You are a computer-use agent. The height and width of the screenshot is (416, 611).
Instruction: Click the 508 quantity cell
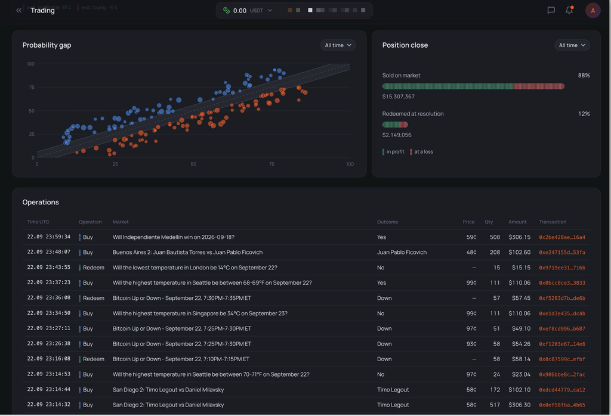pos(495,237)
